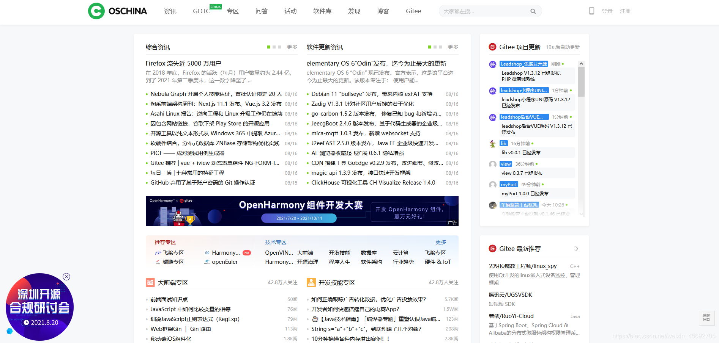The width and height of the screenshot is (719, 343).
Task: Select second carousel dot in 软件更新资讯
Action: pos(435,47)
